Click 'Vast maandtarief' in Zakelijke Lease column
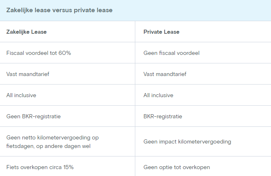The width and height of the screenshot is (271, 176). (x=27, y=74)
